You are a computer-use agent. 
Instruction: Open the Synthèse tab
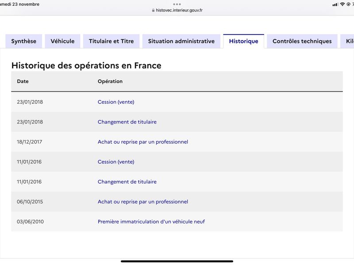pyautogui.click(x=24, y=41)
